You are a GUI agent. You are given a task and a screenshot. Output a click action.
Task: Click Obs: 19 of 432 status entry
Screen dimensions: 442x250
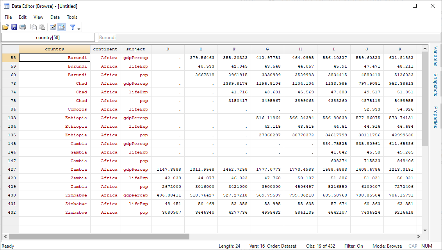pos(321,246)
